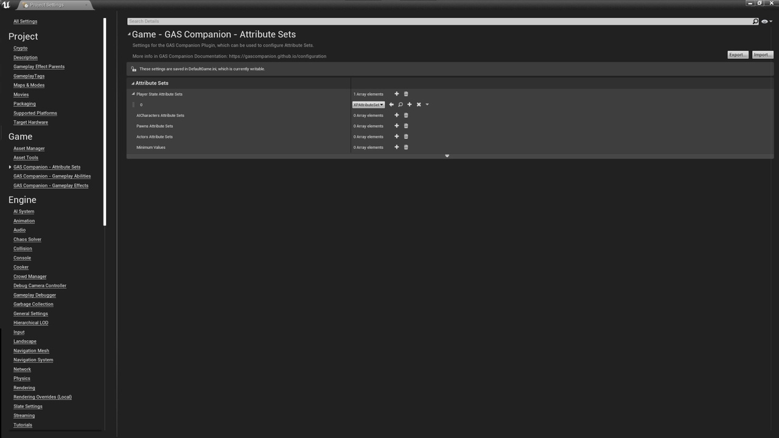Screen dimensions: 779x438
Task: Open the XPAttributeSet class dropdown
Action: coord(368,105)
